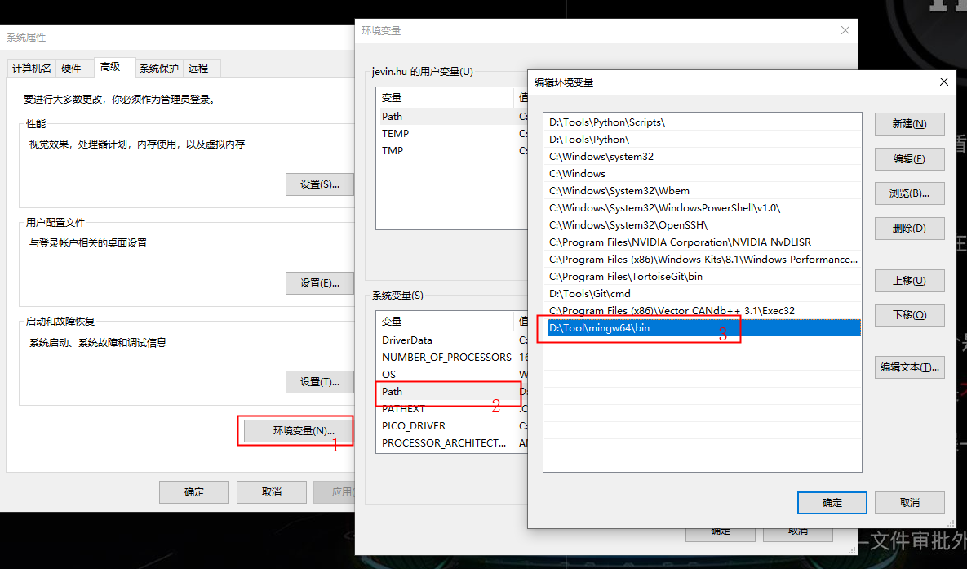Click 设置(S)... under 性能
The width and height of the screenshot is (967, 569).
click(x=319, y=184)
